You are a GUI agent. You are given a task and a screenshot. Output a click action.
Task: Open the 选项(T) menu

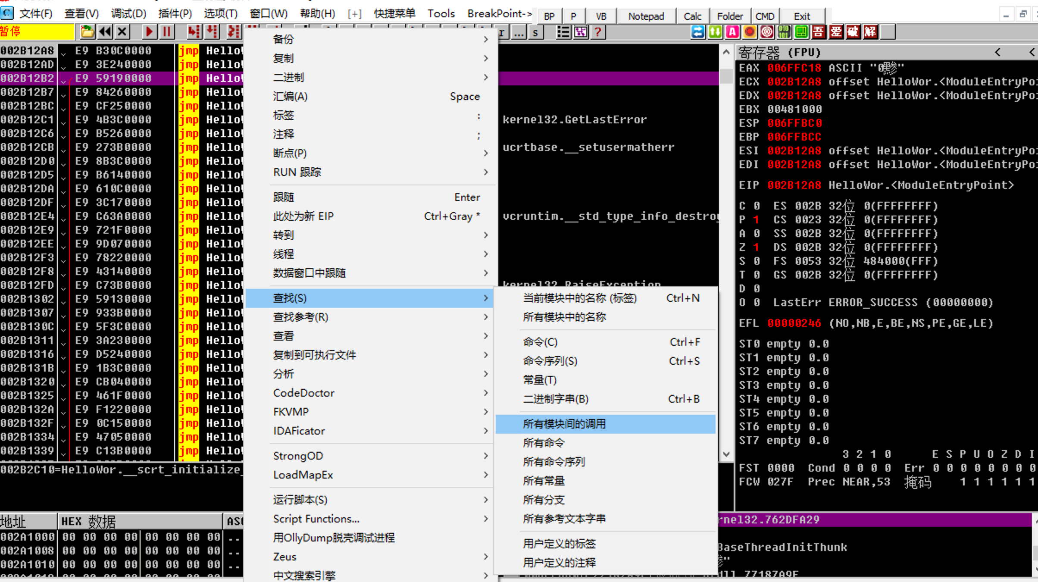coord(221,14)
